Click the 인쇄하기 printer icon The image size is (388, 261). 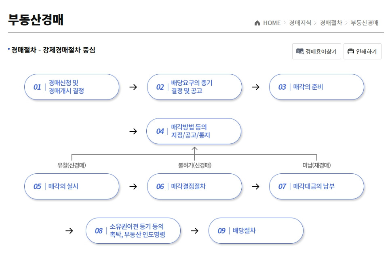(350, 51)
